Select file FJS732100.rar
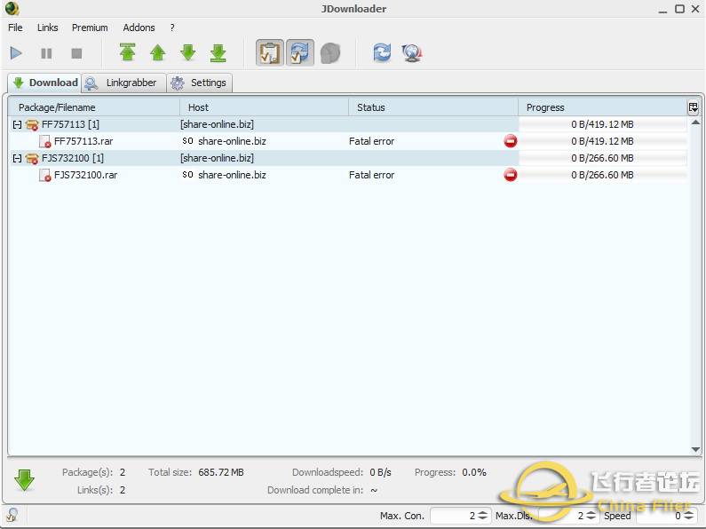Viewport: 706px width, 529px height. [85, 175]
